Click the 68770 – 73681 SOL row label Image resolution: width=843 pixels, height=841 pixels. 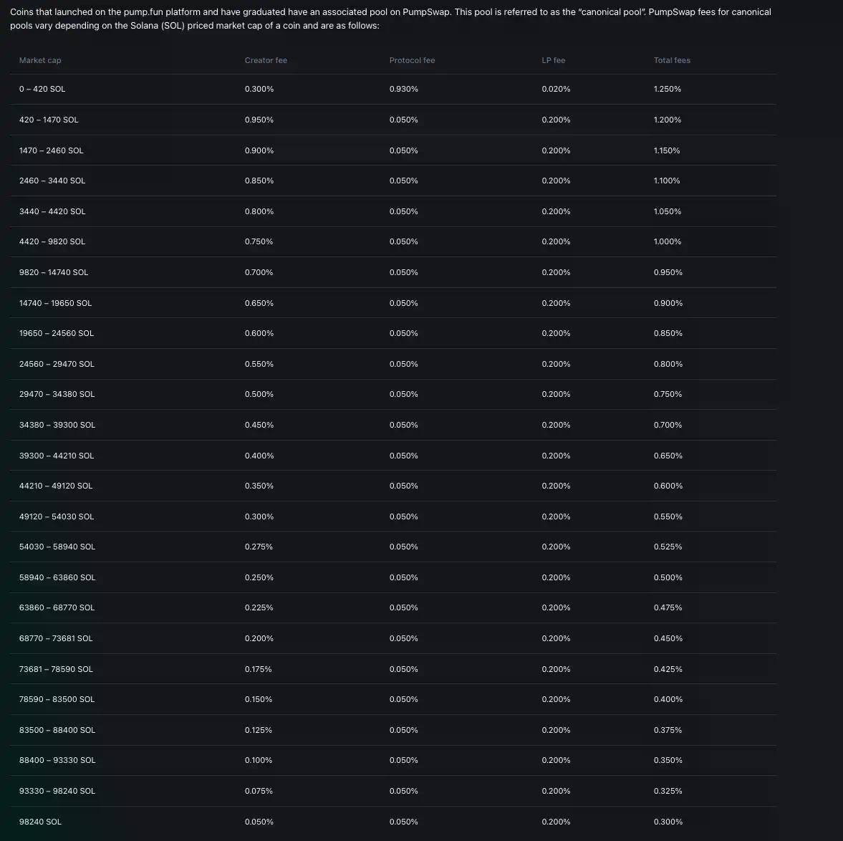(56, 638)
